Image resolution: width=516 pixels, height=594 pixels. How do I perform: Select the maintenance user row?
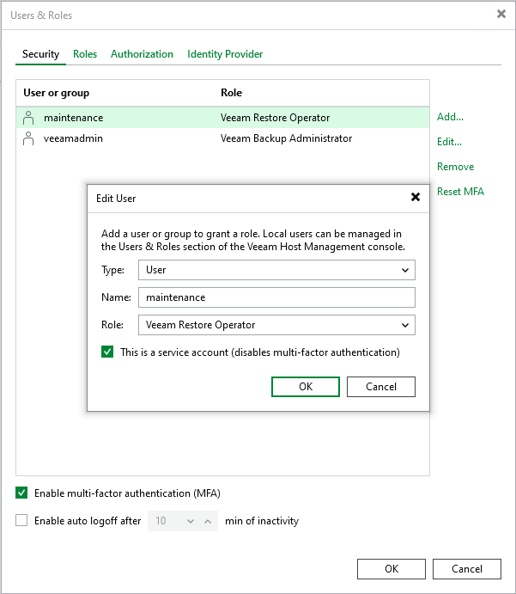223,118
